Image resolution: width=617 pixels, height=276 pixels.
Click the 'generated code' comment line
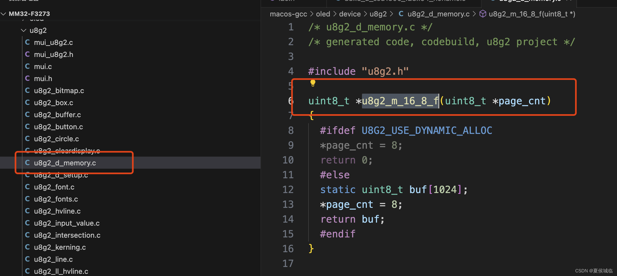(x=441, y=42)
